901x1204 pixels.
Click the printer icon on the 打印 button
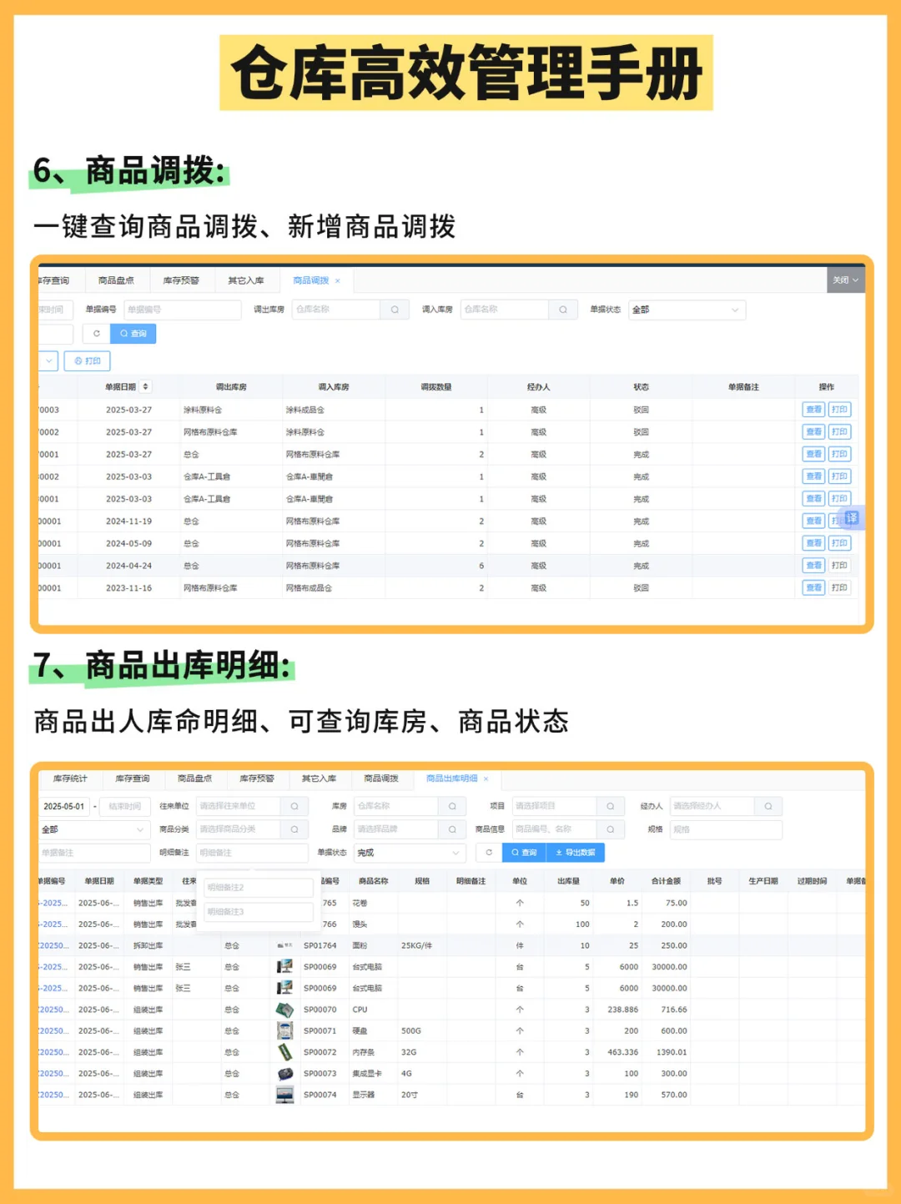tap(77, 361)
